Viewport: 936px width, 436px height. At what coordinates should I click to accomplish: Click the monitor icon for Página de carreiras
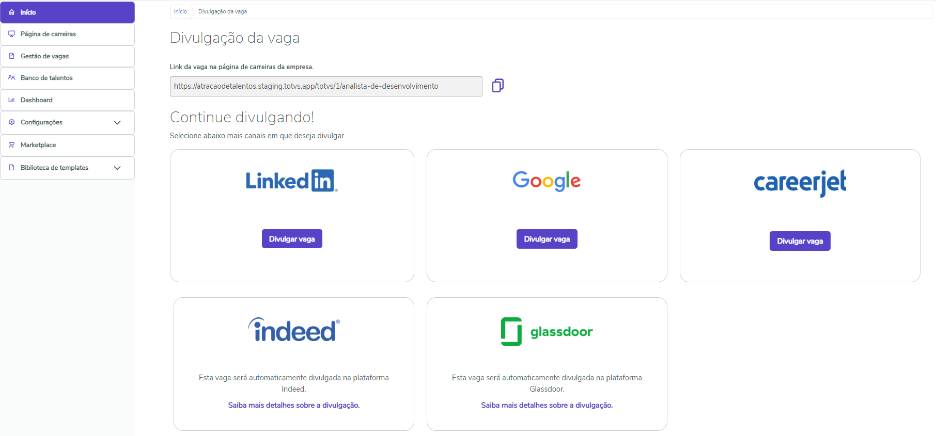coord(12,34)
